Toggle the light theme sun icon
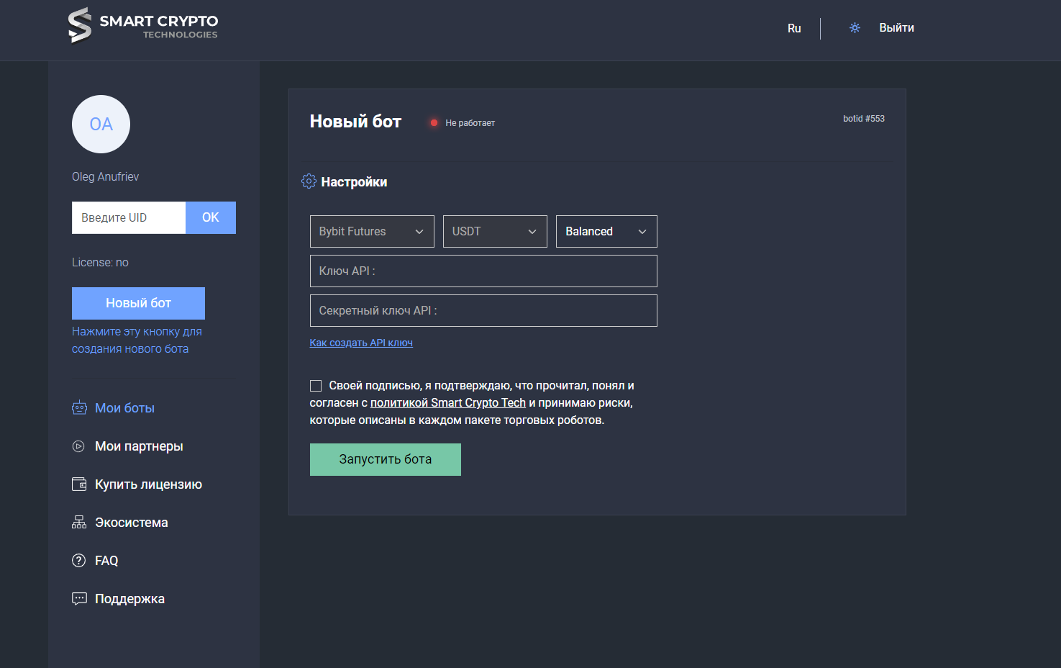The image size is (1061, 668). click(855, 28)
